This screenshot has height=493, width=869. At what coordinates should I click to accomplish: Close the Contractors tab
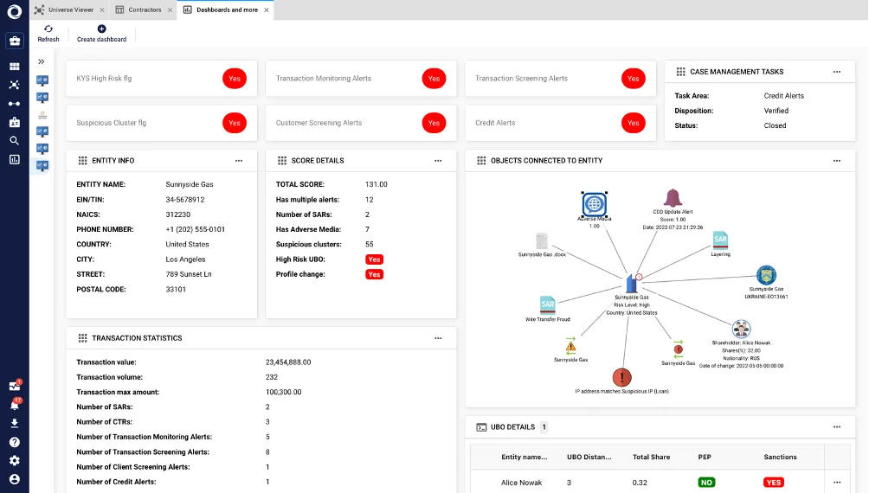(170, 10)
